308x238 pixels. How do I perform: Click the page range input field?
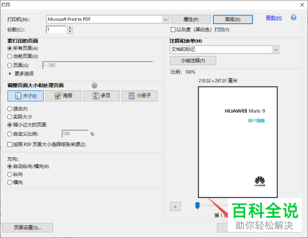tap(98, 65)
